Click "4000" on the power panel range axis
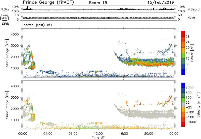 click(15, 34)
